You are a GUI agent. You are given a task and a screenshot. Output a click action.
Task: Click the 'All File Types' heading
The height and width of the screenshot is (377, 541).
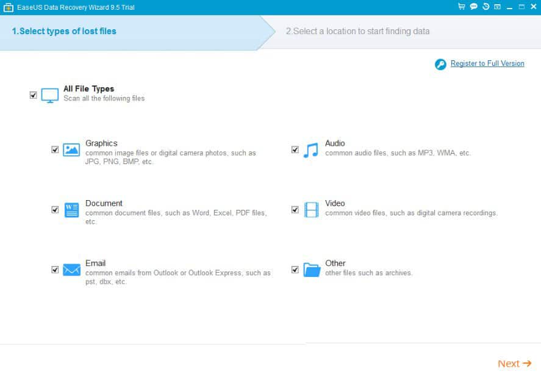88,89
